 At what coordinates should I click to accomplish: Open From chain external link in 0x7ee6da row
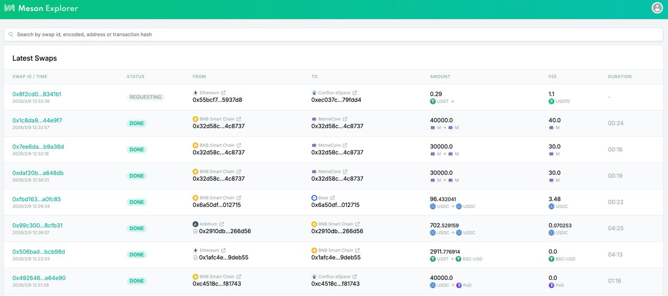click(x=239, y=145)
